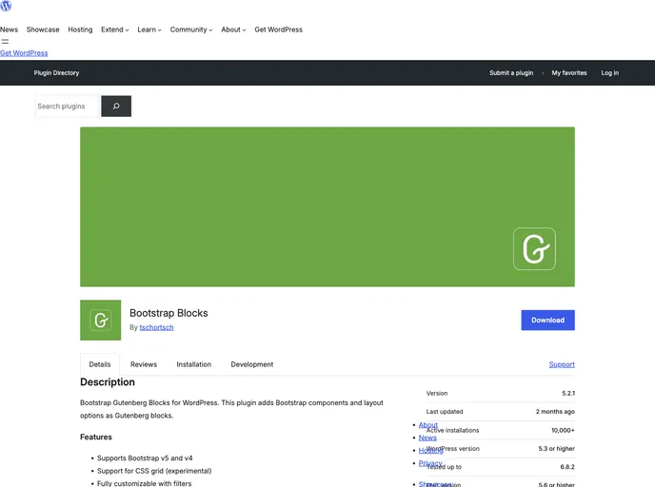Image resolution: width=655 pixels, height=487 pixels.
Task: Click the Bootstrap Blocks title text
Action: (x=169, y=313)
